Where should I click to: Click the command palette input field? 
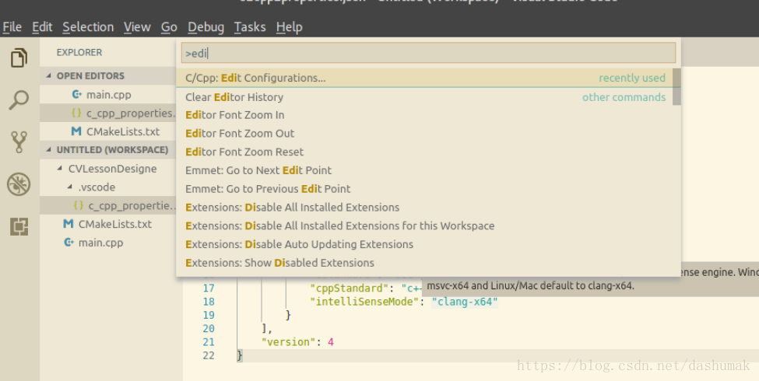[428, 53]
